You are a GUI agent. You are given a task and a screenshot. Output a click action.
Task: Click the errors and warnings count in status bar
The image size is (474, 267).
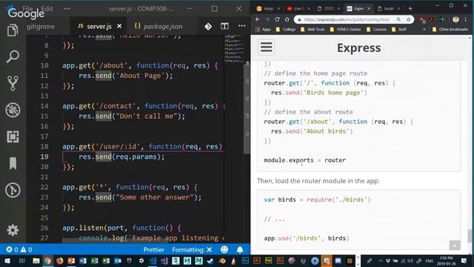(19, 250)
